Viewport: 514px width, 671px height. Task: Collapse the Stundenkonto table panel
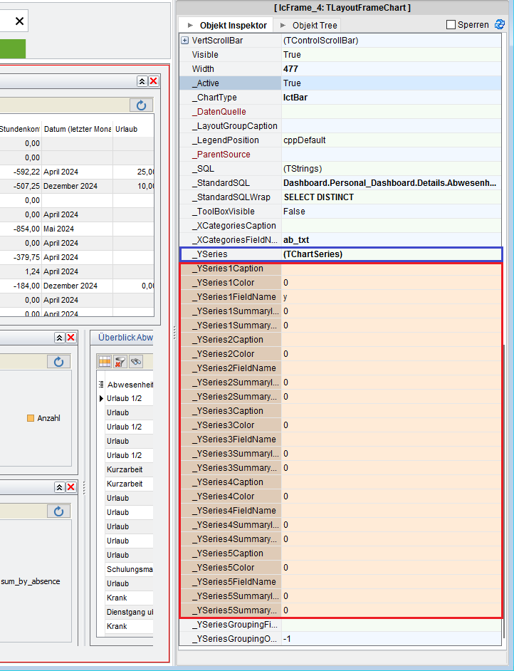(x=142, y=81)
